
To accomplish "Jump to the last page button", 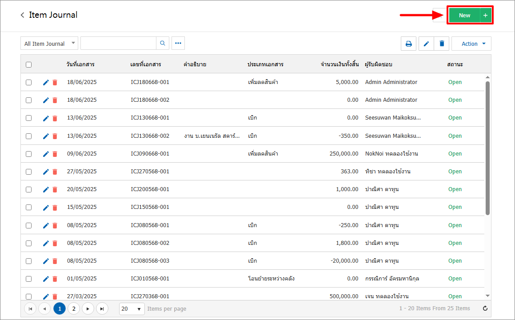I will point(102,308).
